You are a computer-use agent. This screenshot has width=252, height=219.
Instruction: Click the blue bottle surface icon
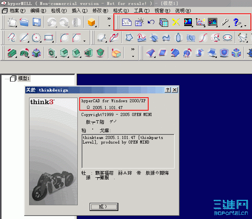click(178, 38)
